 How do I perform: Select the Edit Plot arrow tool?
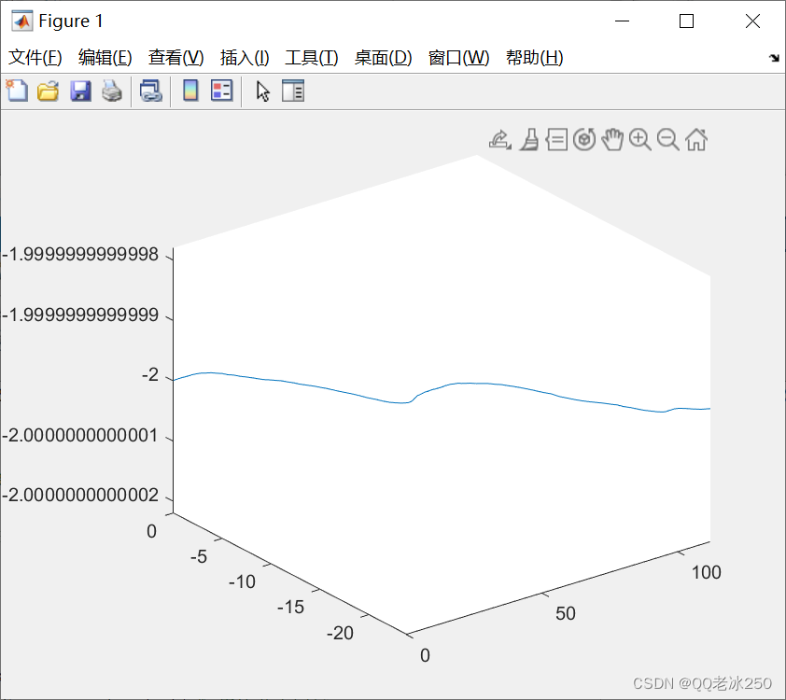tap(262, 91)
